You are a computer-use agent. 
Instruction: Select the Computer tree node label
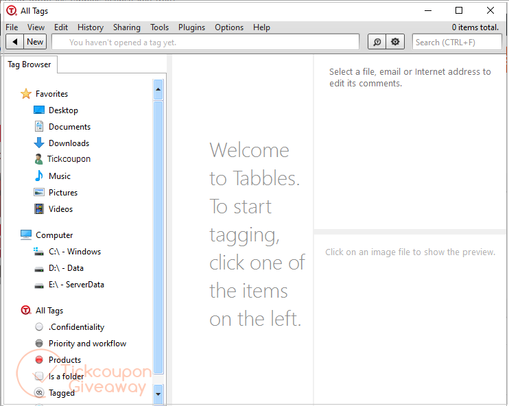[54, 235]
